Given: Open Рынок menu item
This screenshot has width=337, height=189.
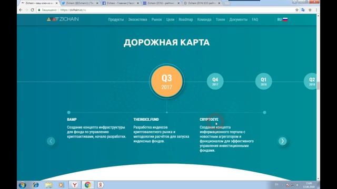Looking at the screenshot, I should [156, 19].
